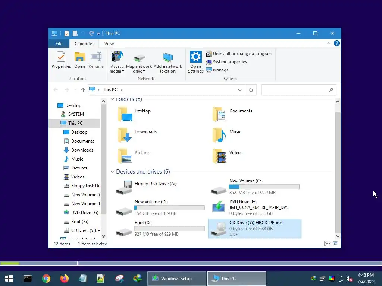
Task: Click Music in the navigation tree
Action: click(77, 159)
